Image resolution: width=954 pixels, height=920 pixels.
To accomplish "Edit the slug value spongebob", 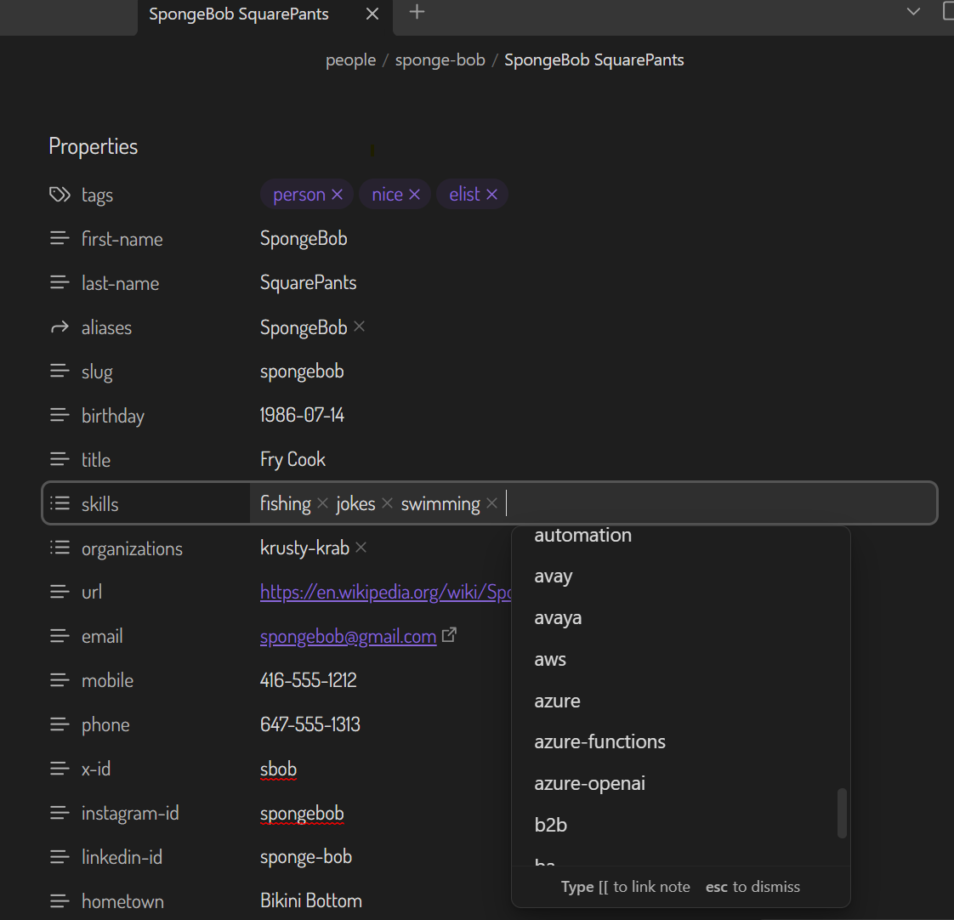I will (x=302, y=372).
